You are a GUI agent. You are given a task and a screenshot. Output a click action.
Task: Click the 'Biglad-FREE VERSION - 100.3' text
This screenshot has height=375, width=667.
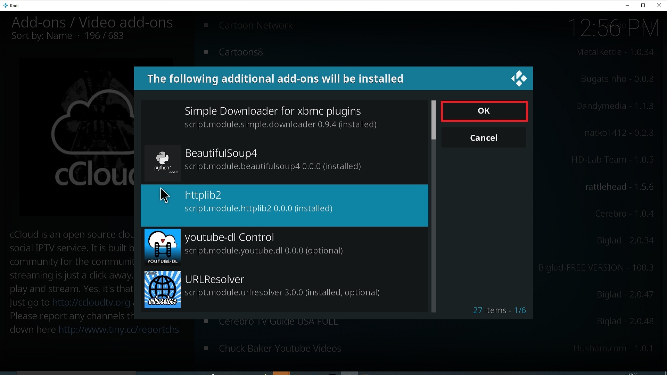point(596,268)
